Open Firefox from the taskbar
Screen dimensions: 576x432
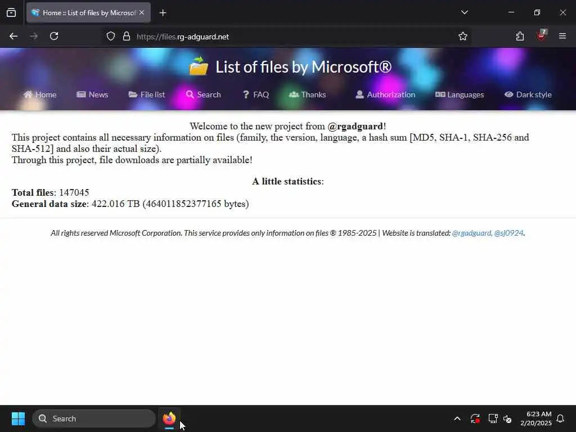(169, 418)
